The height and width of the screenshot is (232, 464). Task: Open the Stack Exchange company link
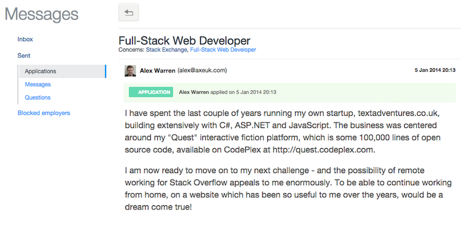[x=167, y=50]
